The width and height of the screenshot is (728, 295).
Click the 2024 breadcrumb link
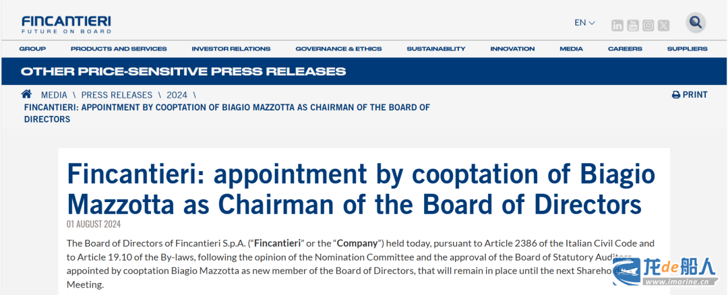coord(177,95)
